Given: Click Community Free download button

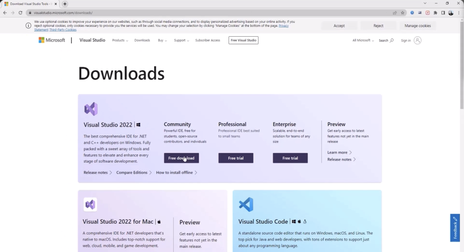Looking at the screenshot, I should [181, 158].
